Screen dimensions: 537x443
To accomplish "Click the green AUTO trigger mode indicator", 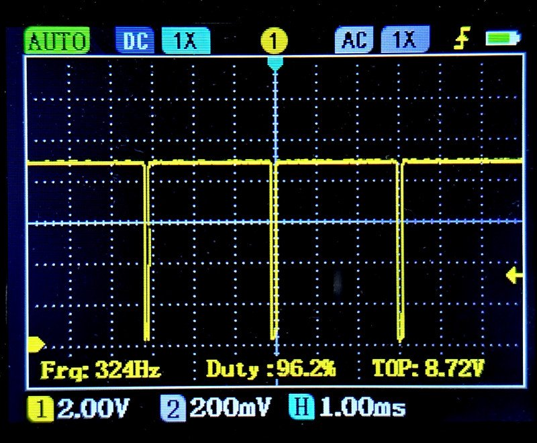I will [x=57, y=41].
